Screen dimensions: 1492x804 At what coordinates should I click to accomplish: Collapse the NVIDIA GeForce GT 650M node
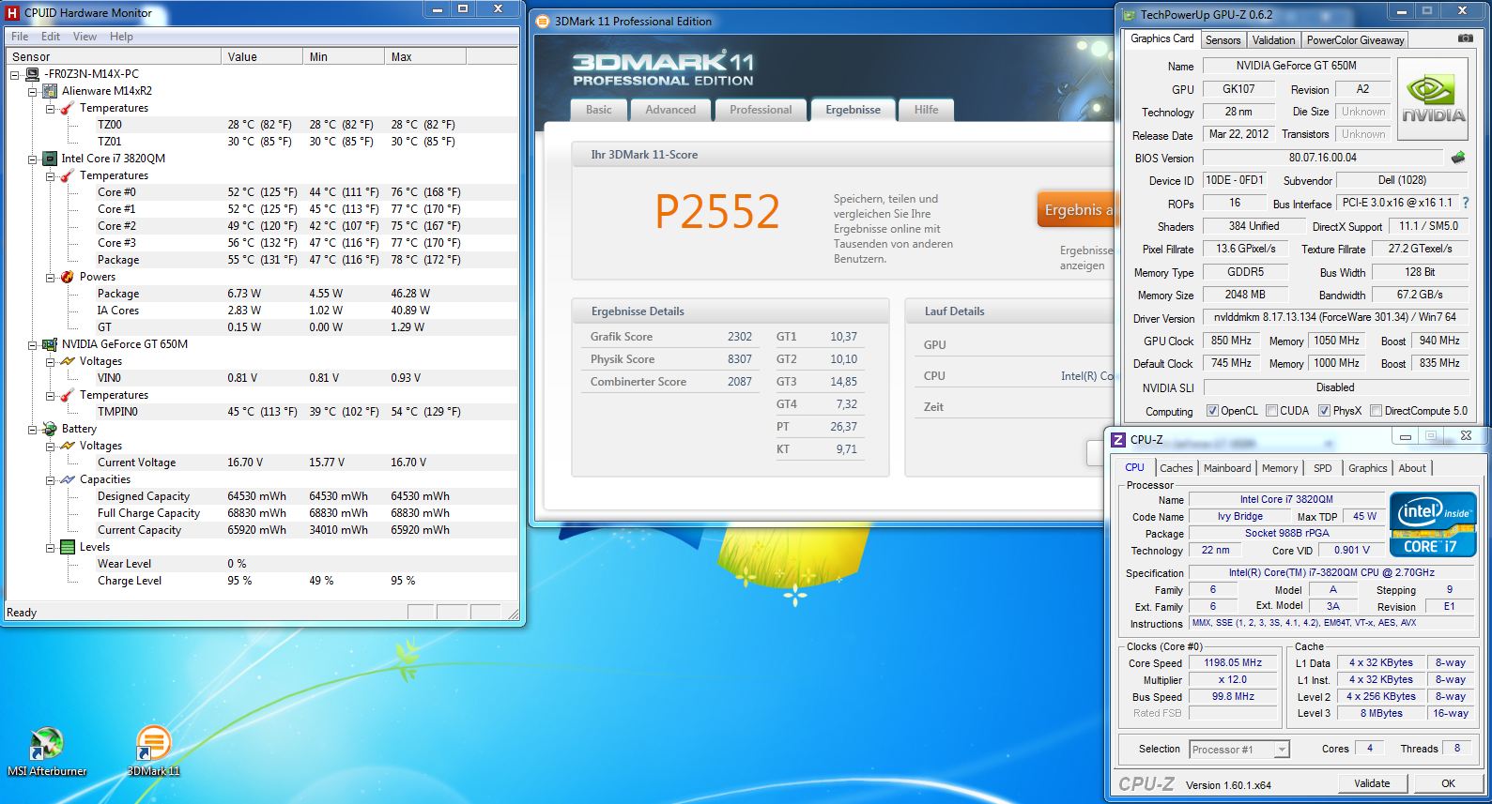click(33, 345)
